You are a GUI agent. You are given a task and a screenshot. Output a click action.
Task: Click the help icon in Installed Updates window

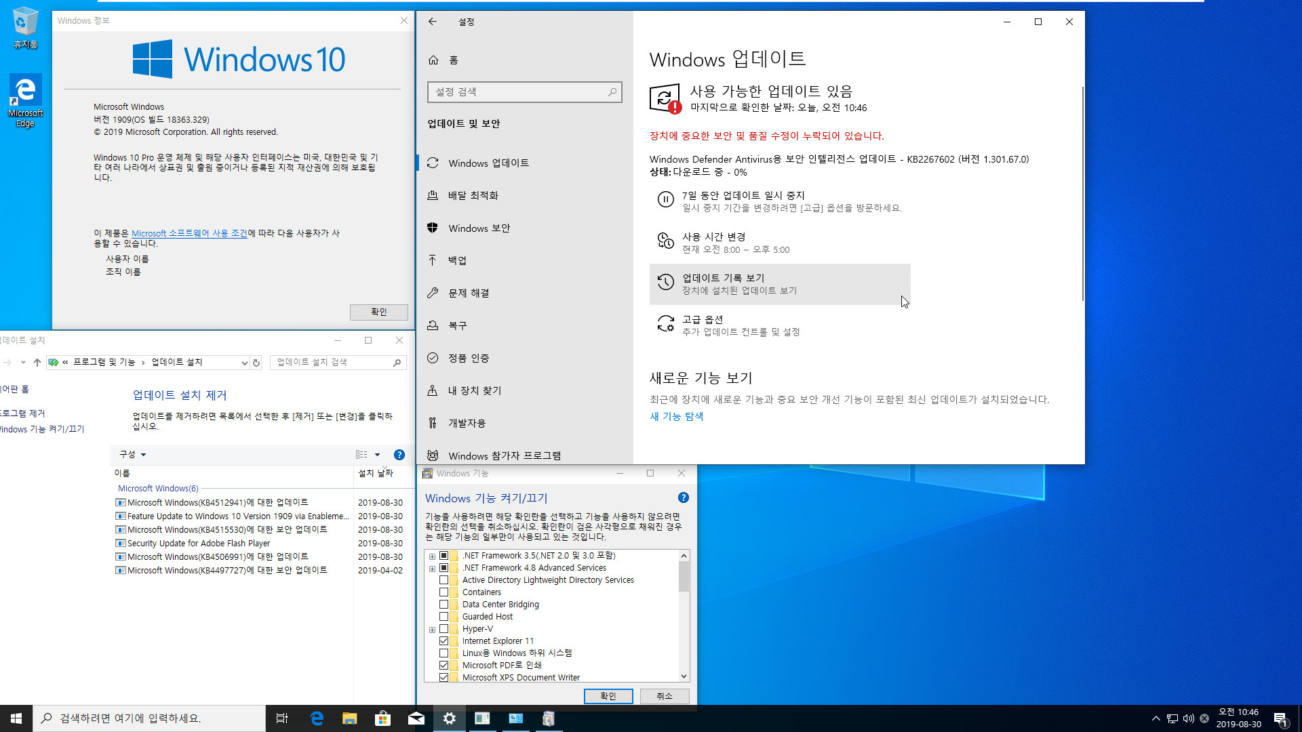[x=399, y=455]
